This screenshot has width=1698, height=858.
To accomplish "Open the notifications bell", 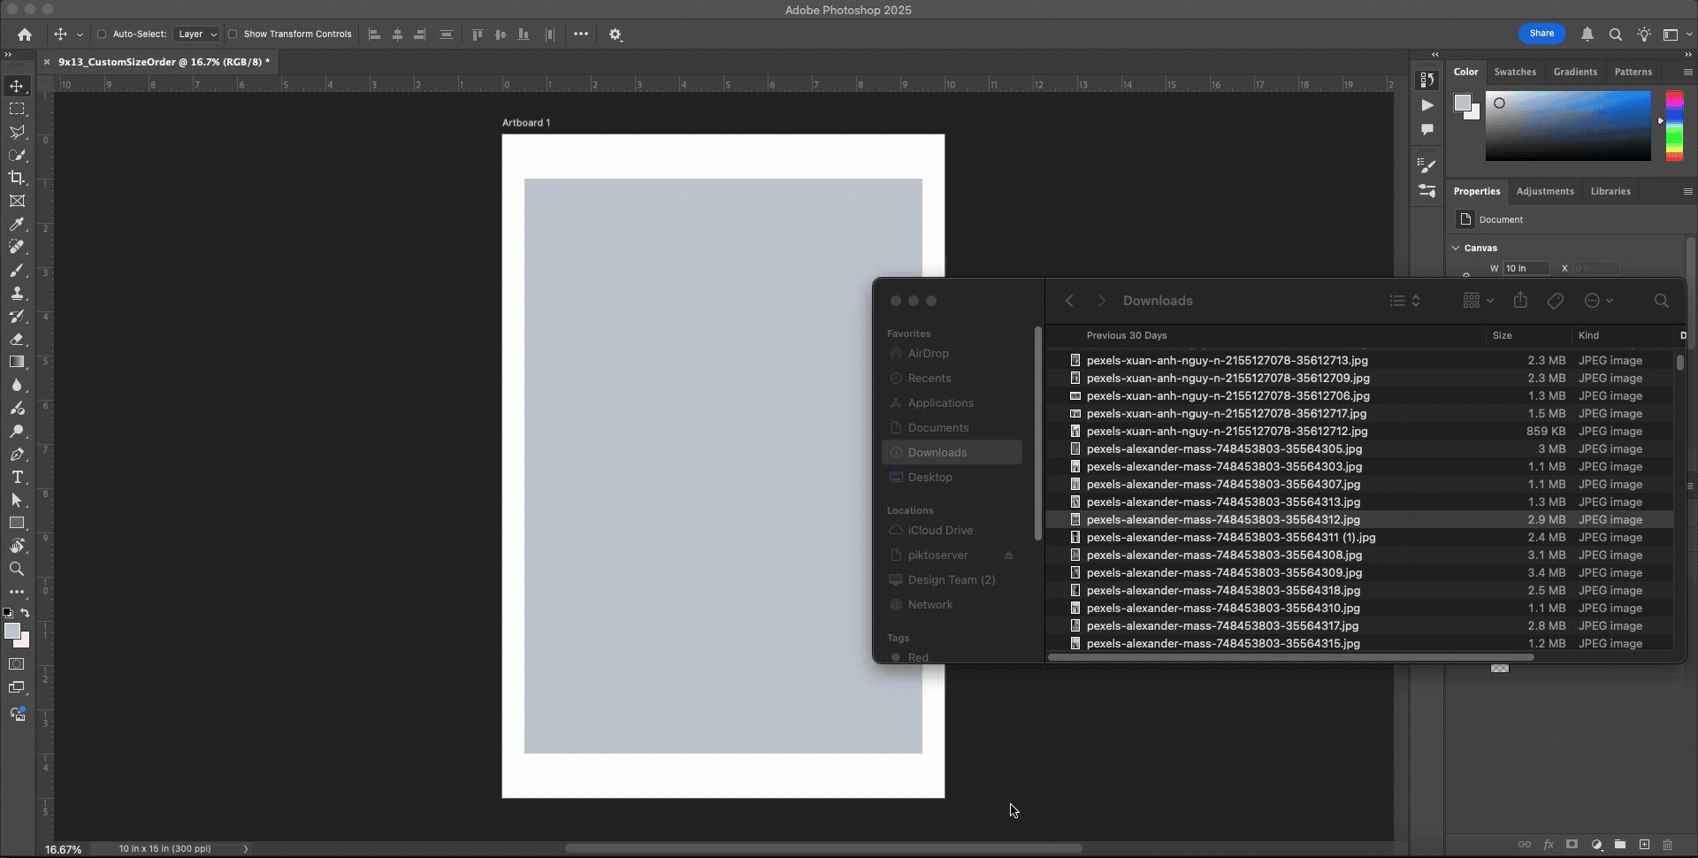I will pyautogui.click(x=1587, y=34).
